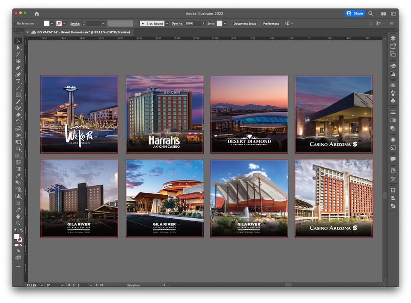This screenshot has width=411, height=303.
Task: Activate the Zoom tool magnifier
Action: coord(18,223)
